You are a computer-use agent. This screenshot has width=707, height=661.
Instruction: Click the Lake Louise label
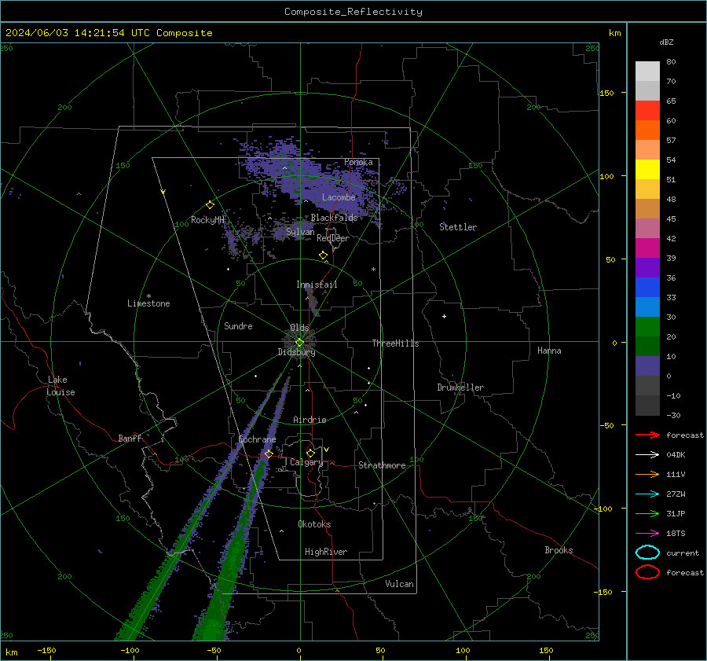point(60,386)
